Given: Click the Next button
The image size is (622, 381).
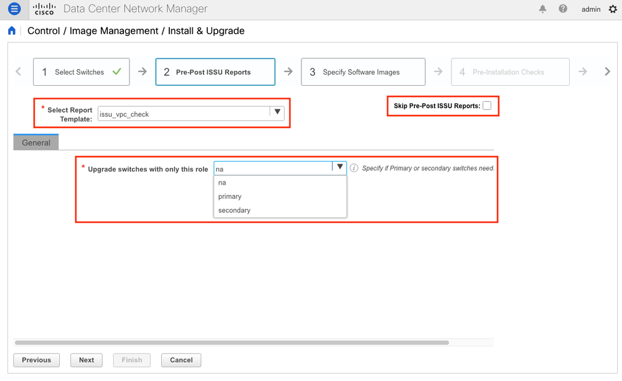Looking at the screenshot, I should click(87, 360).
